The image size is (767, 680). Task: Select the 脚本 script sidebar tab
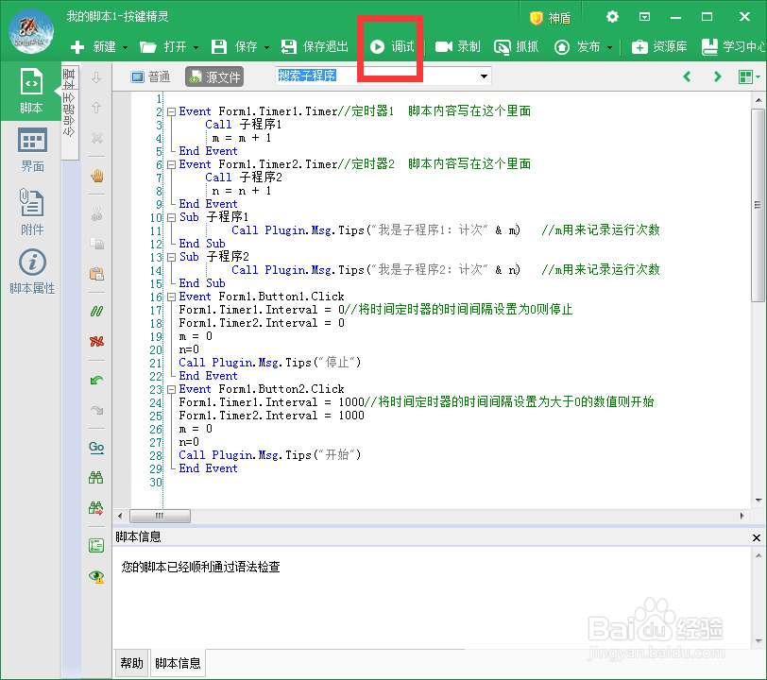31,91
